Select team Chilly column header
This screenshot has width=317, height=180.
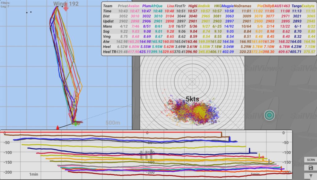268,6
